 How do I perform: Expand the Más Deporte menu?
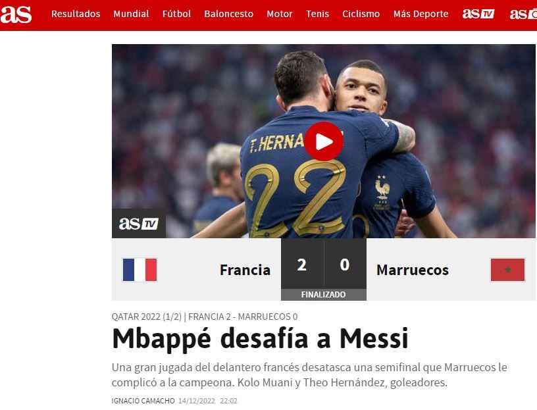421,14
